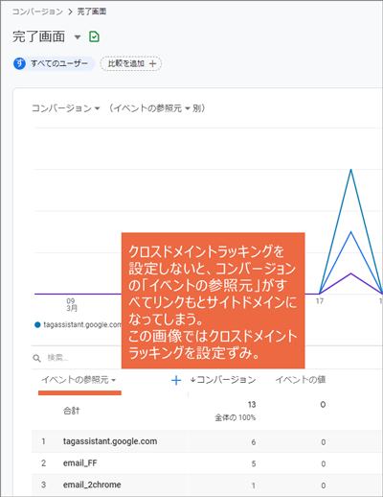Viewport: 383px width, 497px height.
Task: Click the イベントの値 column header
Action: tap(301, 379)
